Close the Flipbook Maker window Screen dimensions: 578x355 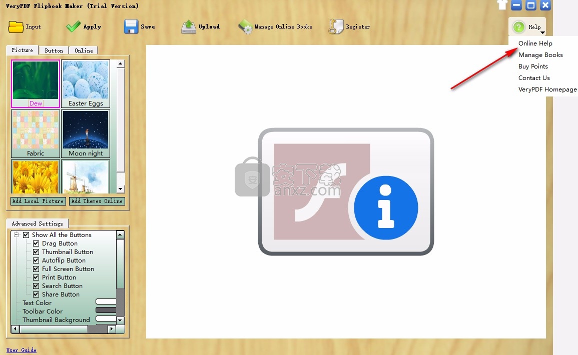545,5
